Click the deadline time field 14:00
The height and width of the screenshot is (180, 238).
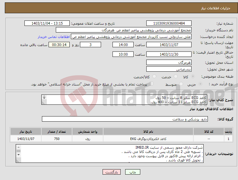click(x=123, y=45)
